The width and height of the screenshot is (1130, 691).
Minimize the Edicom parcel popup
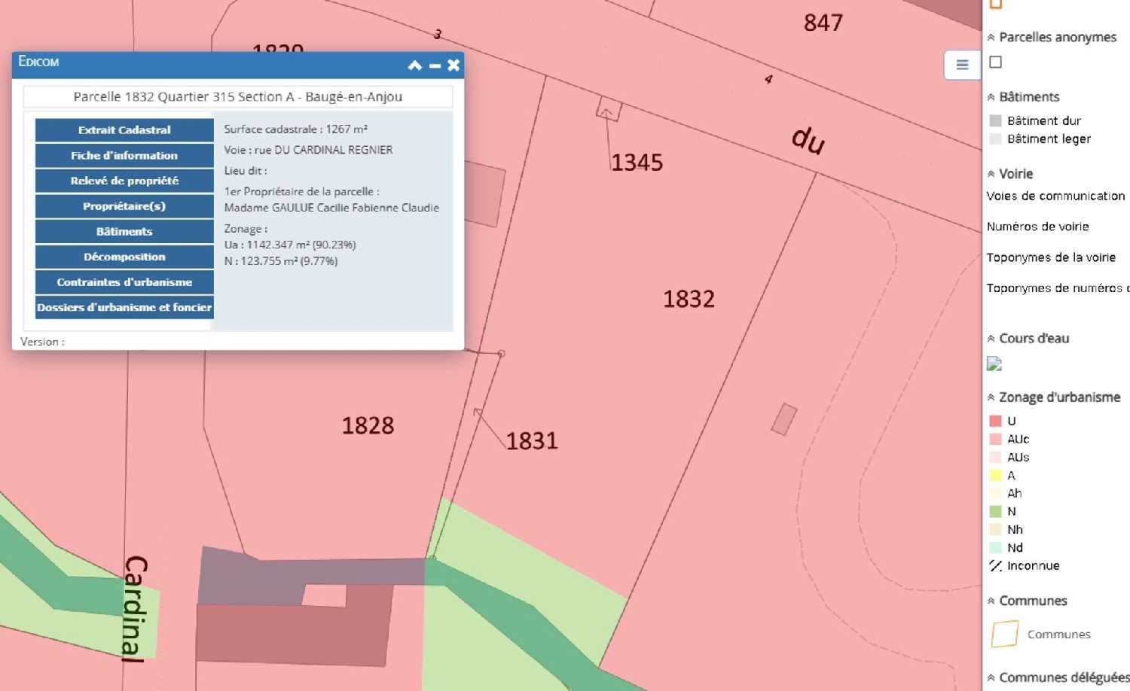[435, 66]
